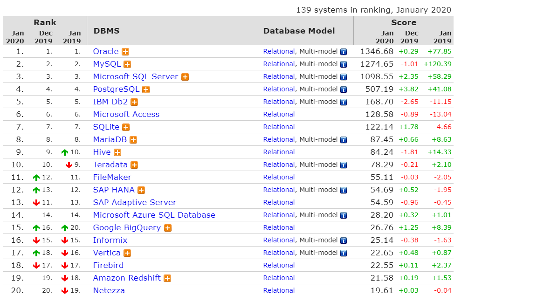Click the score value 19.61
537x302 pixels.
(382, 291)
